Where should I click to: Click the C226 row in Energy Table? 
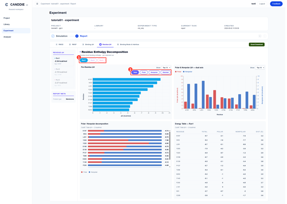220,195
